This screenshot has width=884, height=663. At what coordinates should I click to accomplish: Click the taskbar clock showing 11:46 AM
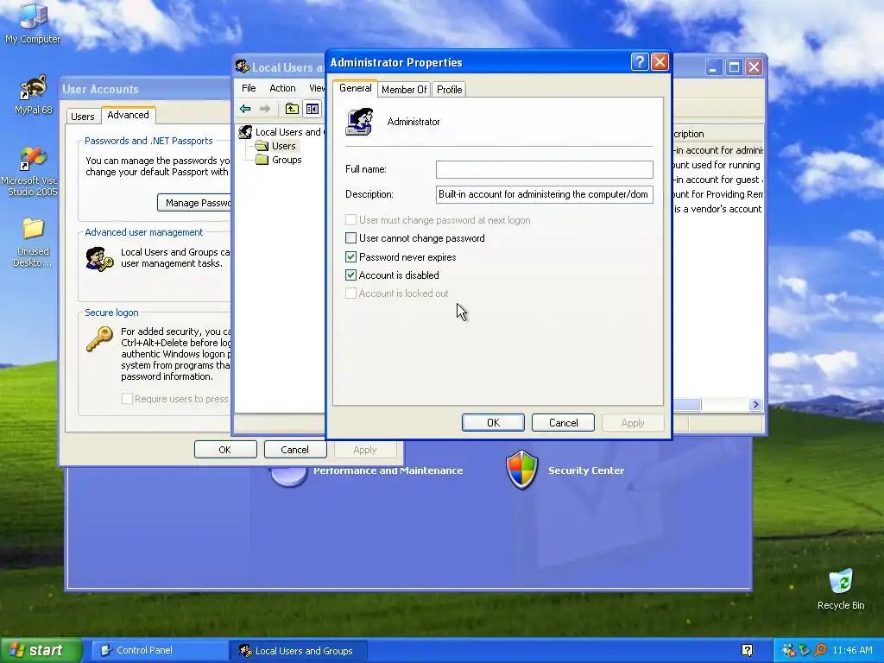coord(852,651)
